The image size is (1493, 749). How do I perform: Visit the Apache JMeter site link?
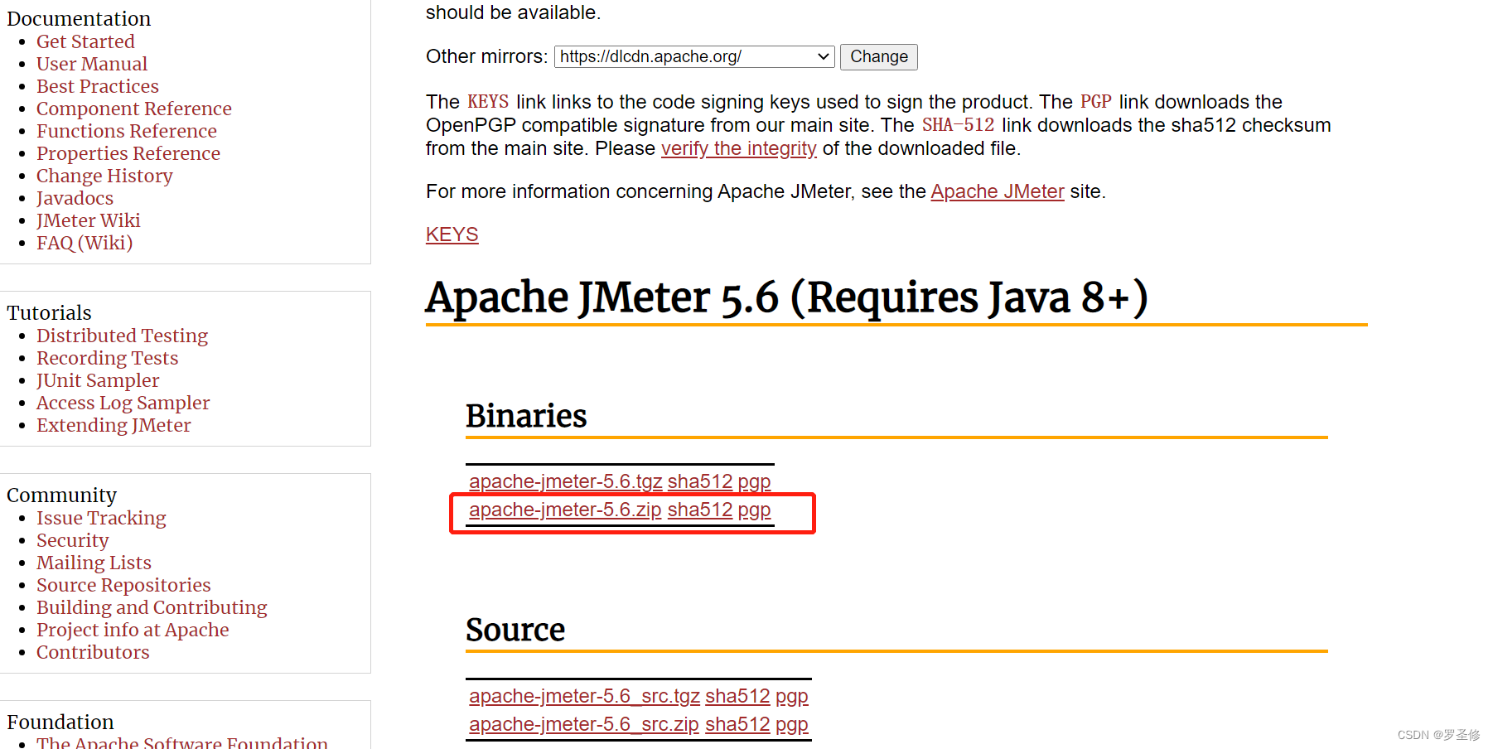click(997, 191)
